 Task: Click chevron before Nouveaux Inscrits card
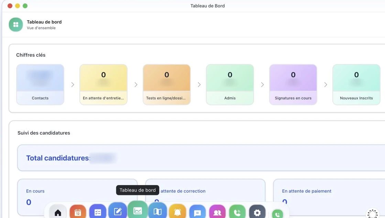pyautogui.click(x=326, y=84)
